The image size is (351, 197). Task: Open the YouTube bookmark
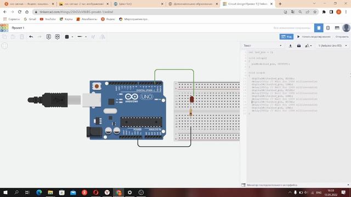point(48,19)
